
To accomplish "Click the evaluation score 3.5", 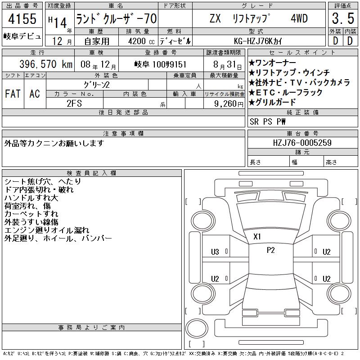I will 343,18.
